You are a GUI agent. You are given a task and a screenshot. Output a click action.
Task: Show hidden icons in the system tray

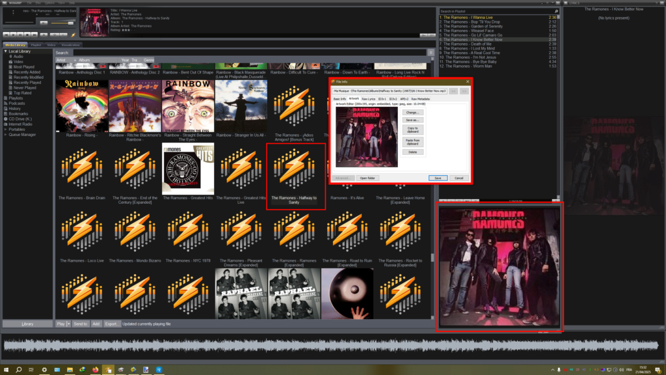(x=553, y=370)
